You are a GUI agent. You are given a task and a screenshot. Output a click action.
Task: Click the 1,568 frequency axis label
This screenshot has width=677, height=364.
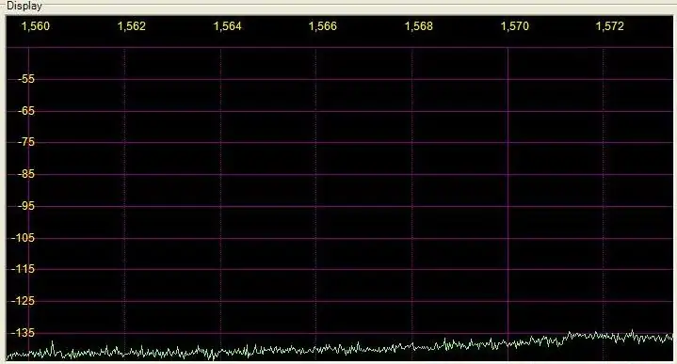[419, 26]
